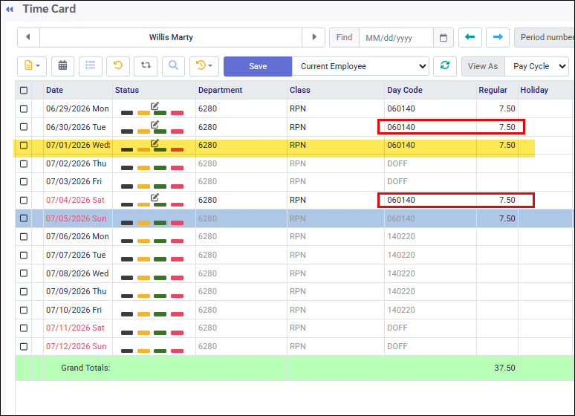Open the document icon dropdown menu
This screenshot has width=575, height=416.
pos(32,66)
